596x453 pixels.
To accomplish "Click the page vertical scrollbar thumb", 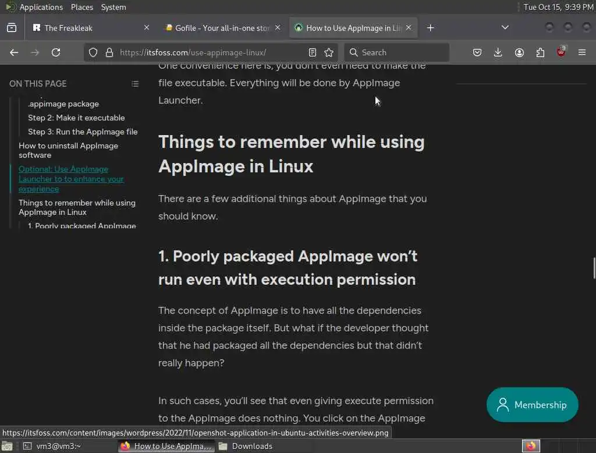I will coord(594,268).
